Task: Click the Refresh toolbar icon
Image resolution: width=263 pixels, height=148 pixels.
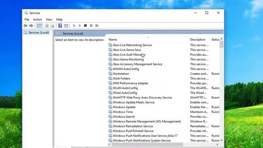Action: click(x=47, y=25)
